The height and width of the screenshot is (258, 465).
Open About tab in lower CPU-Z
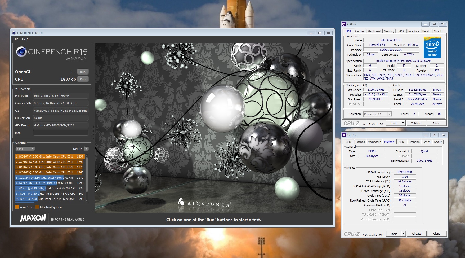438,142
